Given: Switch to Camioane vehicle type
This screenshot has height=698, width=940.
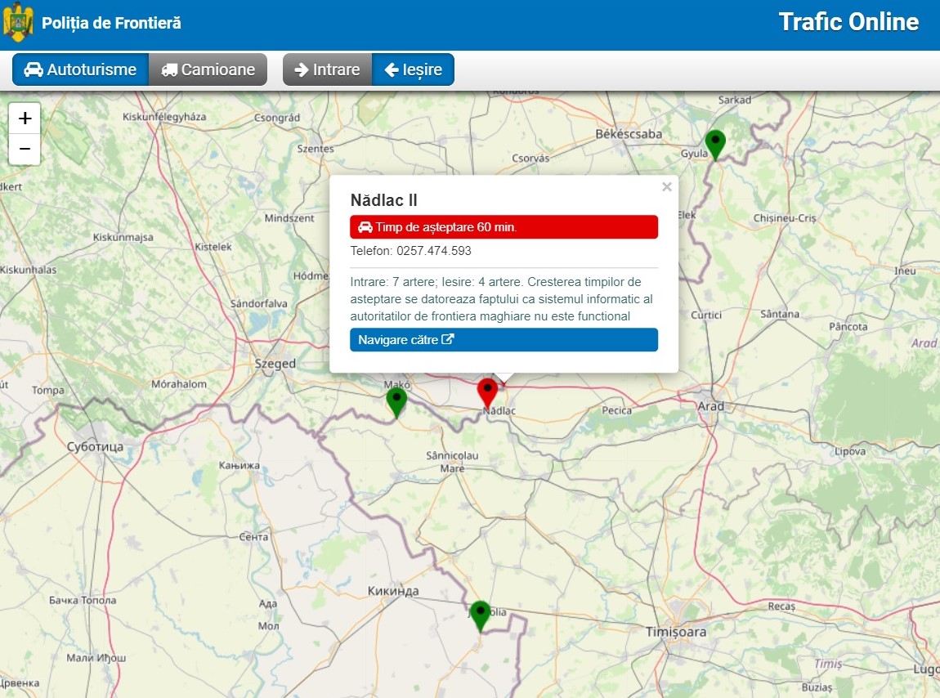Looking at the screenshot, I should 208,69.
